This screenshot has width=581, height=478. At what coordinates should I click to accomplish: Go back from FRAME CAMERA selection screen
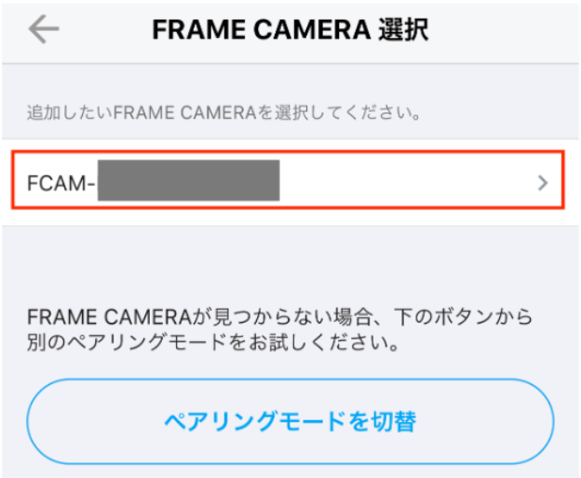tap(44, 30)
